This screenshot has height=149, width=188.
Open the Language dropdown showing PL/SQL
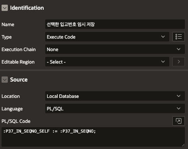coord(115,108)
